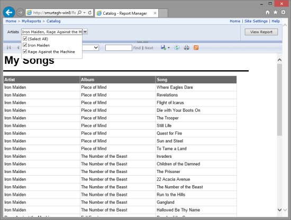The width and height of the screenshot is (291, 220).
Task: Refresh the report with green icon
Action: tap(177, 47)
